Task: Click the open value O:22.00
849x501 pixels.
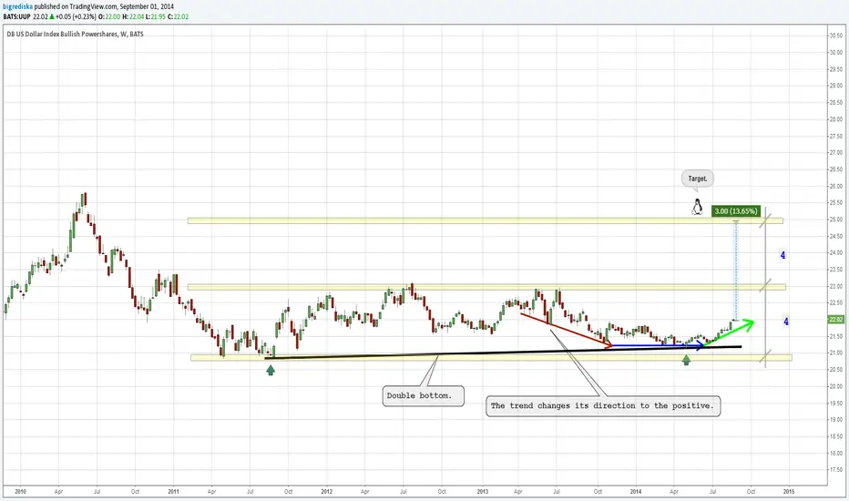Action: point(108,16)
